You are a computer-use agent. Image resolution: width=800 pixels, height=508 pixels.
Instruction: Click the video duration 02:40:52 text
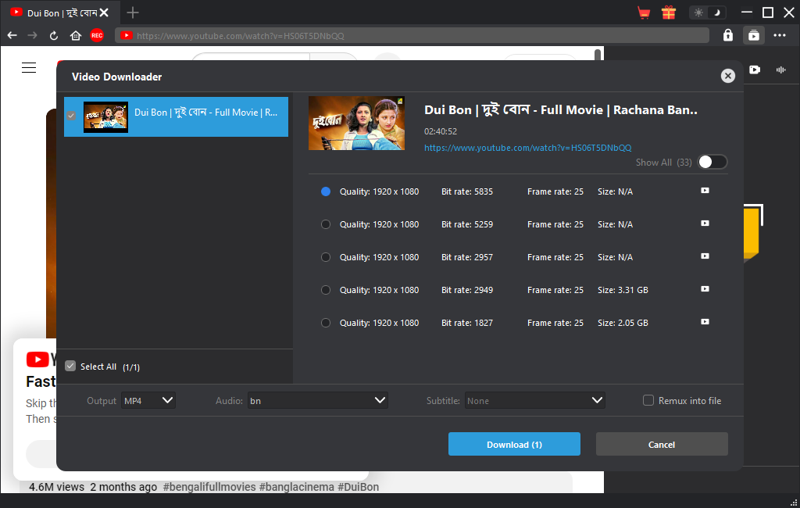(441, 131)
